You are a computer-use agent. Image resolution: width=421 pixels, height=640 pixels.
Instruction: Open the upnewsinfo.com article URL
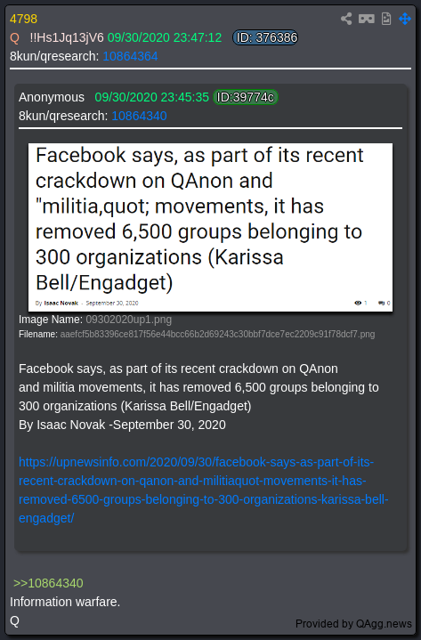[204, 490]
